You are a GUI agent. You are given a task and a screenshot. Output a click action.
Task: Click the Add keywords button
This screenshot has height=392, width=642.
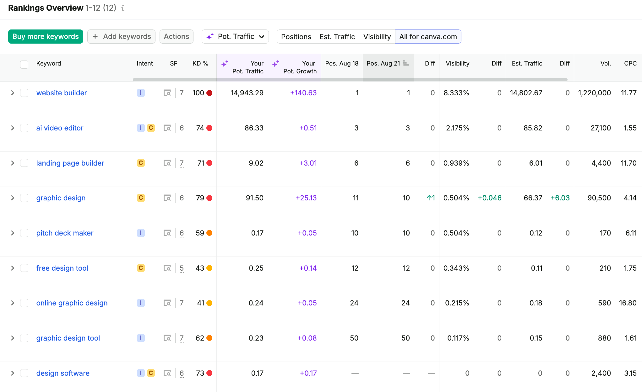coord(121,37)
